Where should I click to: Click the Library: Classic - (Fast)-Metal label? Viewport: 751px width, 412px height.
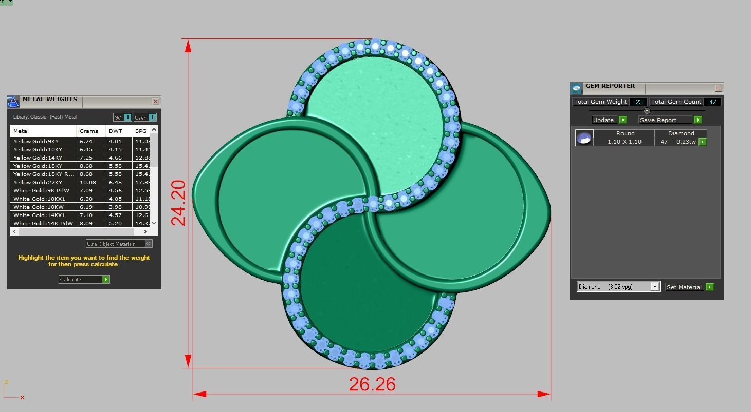click(45, 117)
